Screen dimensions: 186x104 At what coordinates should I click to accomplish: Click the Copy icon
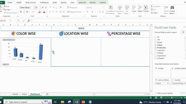(x=5, y=10)
